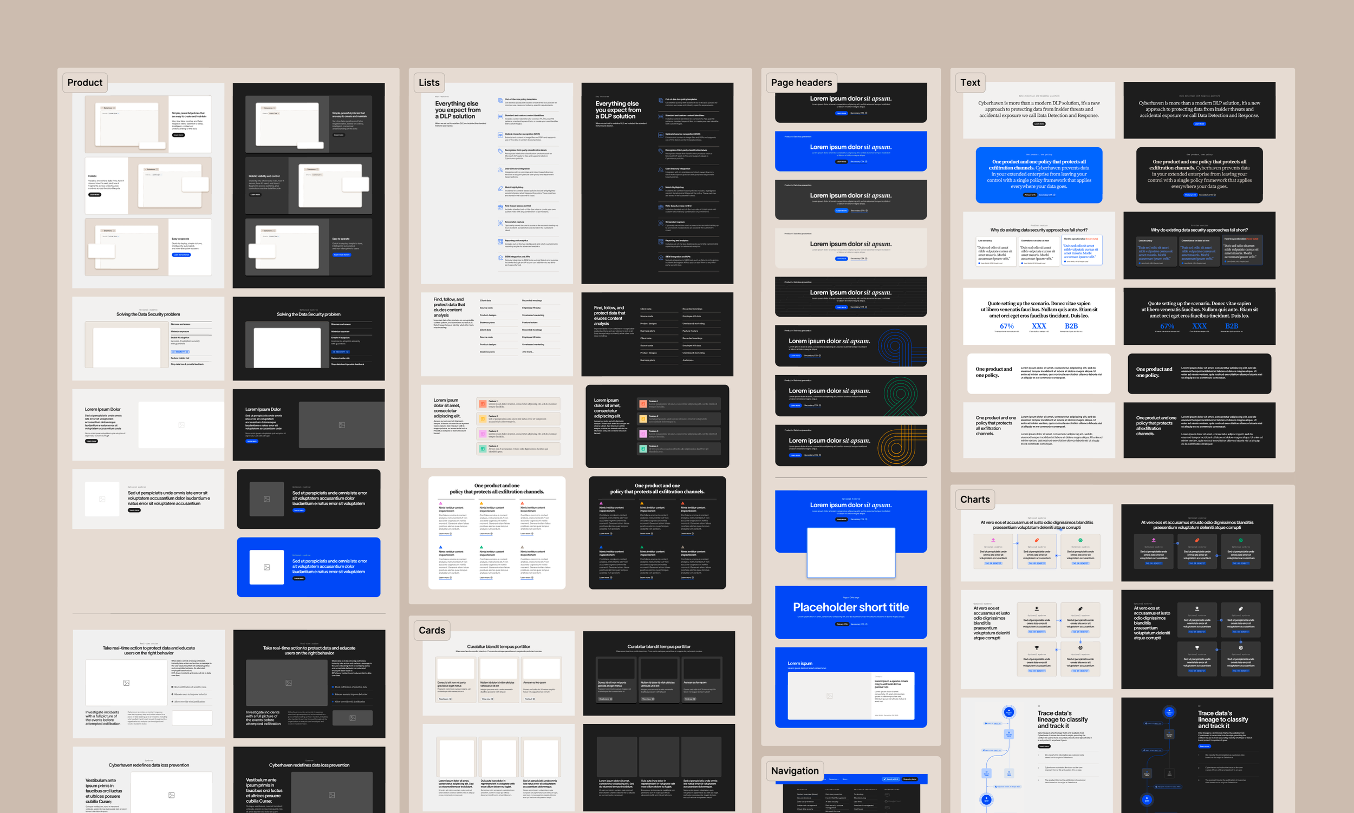
Task: Click green Feature 4 icon in dark list
Action: point(643,449)
